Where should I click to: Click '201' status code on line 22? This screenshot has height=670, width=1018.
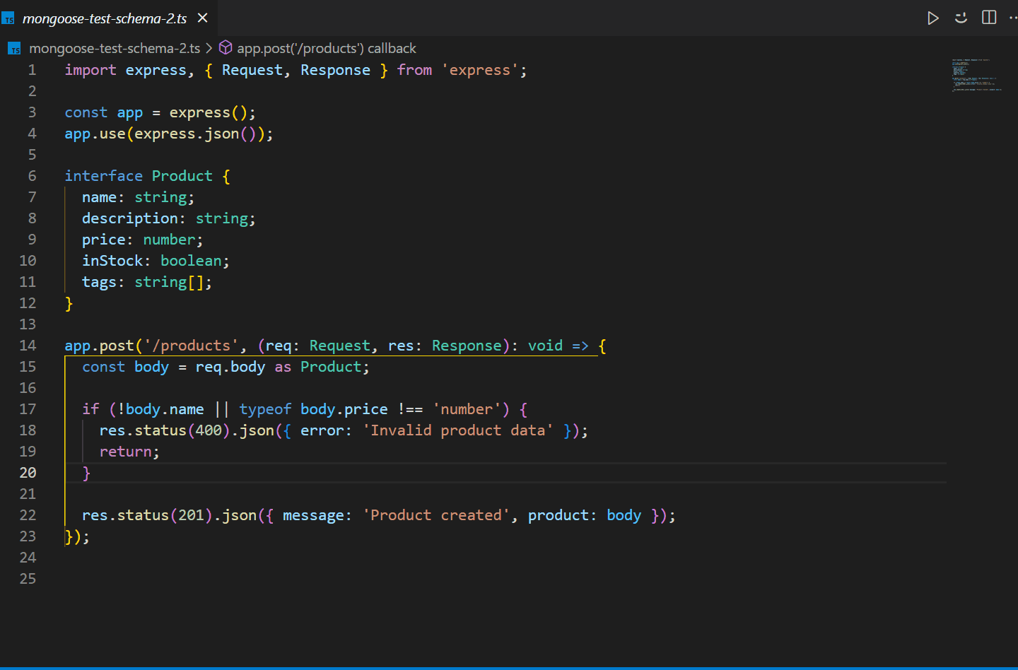point(191,515)
